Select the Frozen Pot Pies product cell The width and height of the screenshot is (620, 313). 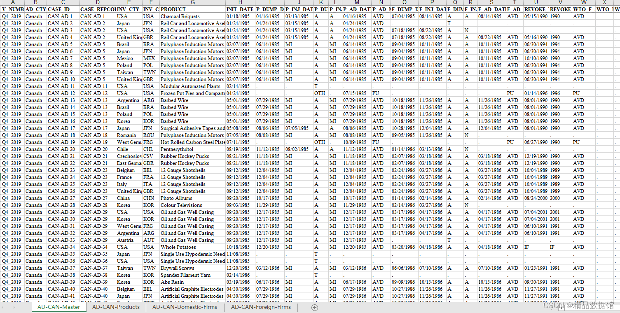click(192, 93)
